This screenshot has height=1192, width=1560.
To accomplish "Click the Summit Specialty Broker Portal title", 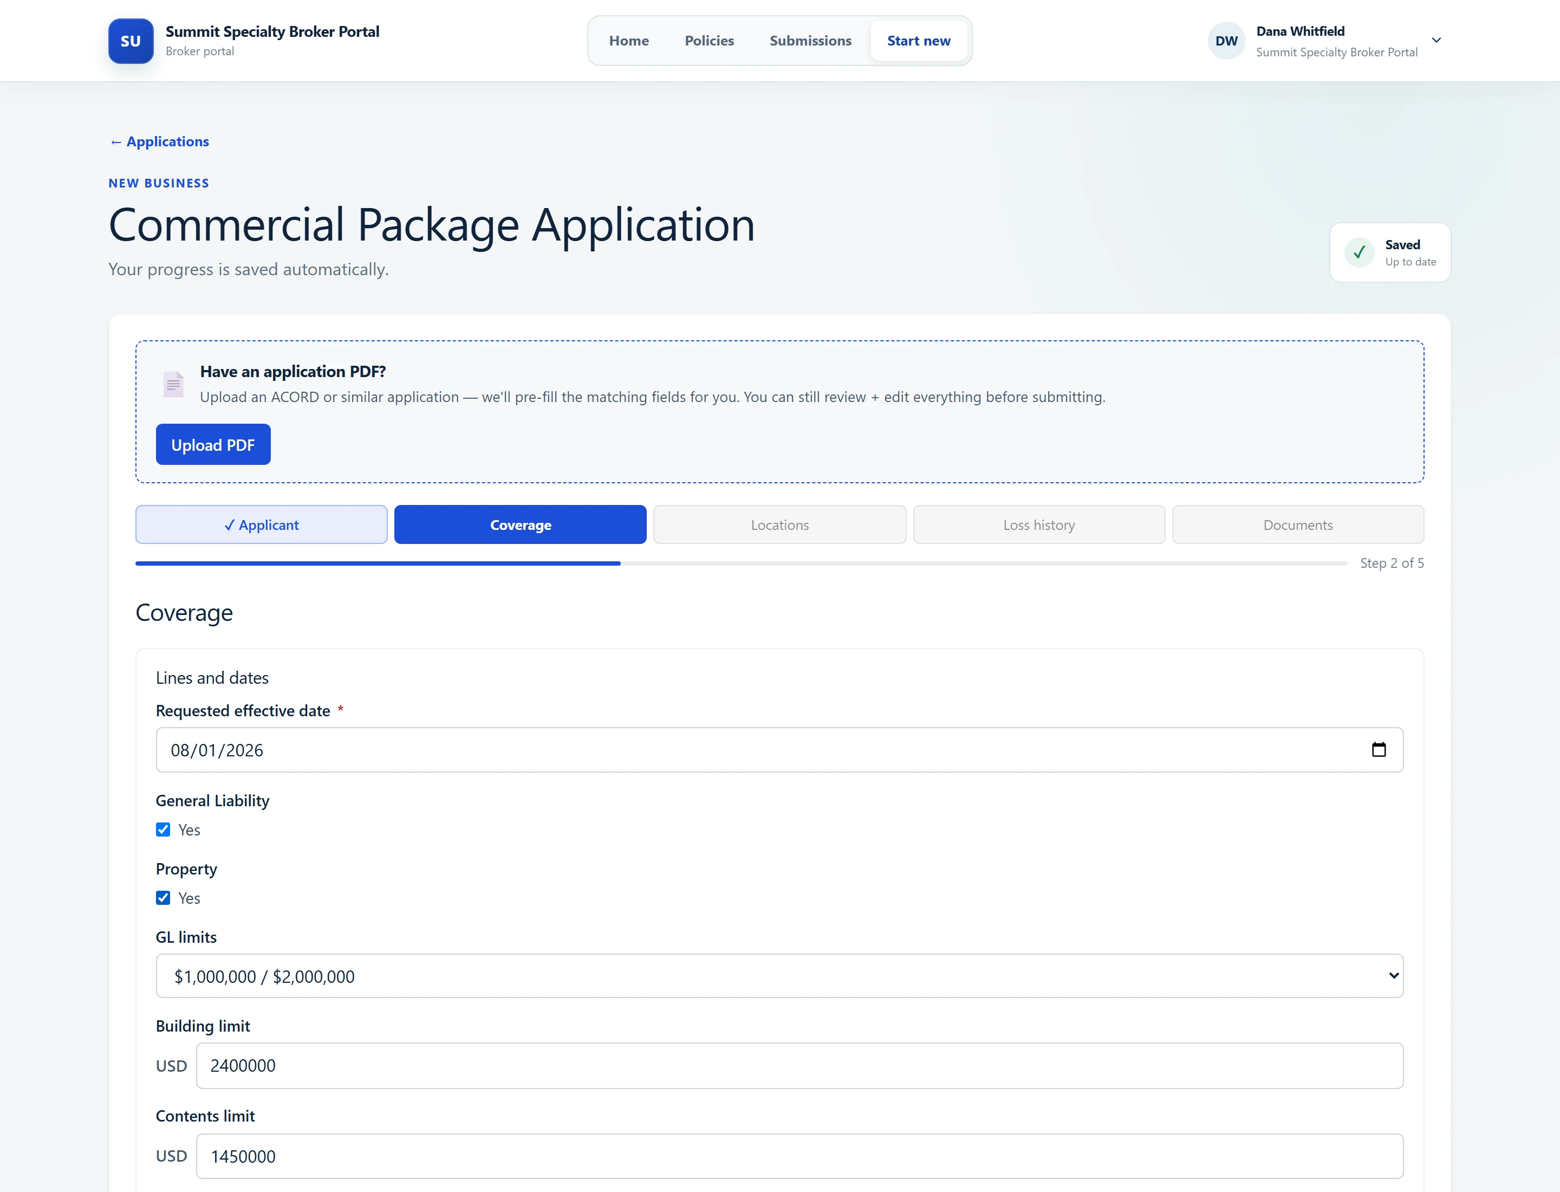I will (272, 32).
